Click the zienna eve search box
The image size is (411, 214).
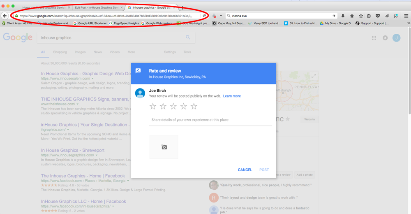point(280,16)
